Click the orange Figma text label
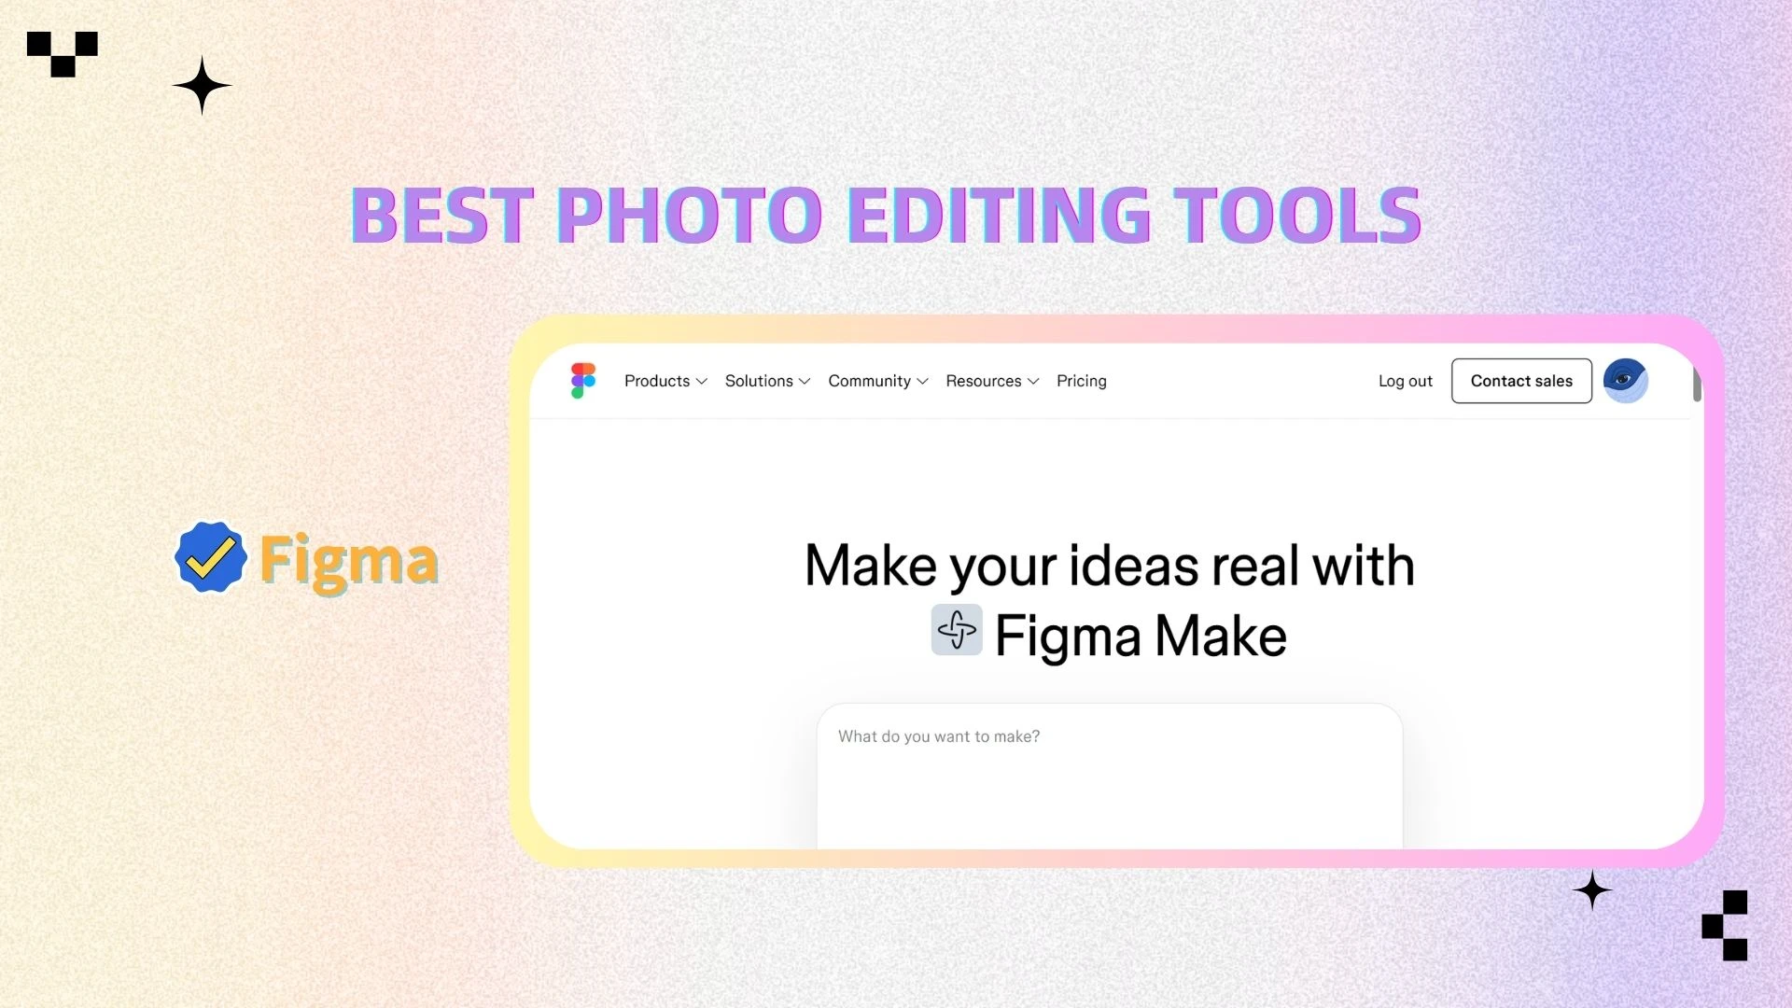The image size is (1792, 1008). pyautogui.click(x=348, y=560)
